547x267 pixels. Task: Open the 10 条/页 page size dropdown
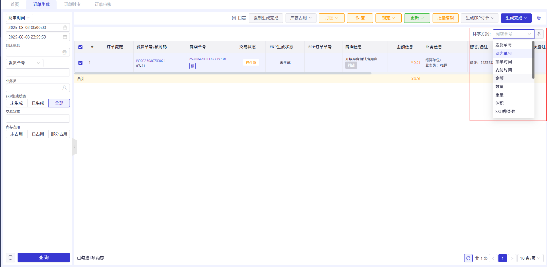click(x=531, y=258)
